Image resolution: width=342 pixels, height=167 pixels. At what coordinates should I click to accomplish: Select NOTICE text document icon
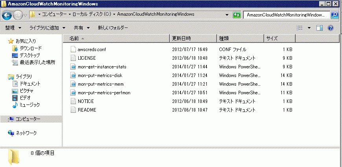coord(73,101)
